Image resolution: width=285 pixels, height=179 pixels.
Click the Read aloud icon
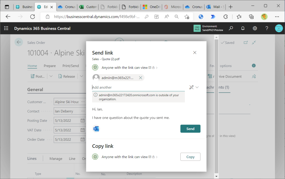pyautogui.click(x=167, y=17)
